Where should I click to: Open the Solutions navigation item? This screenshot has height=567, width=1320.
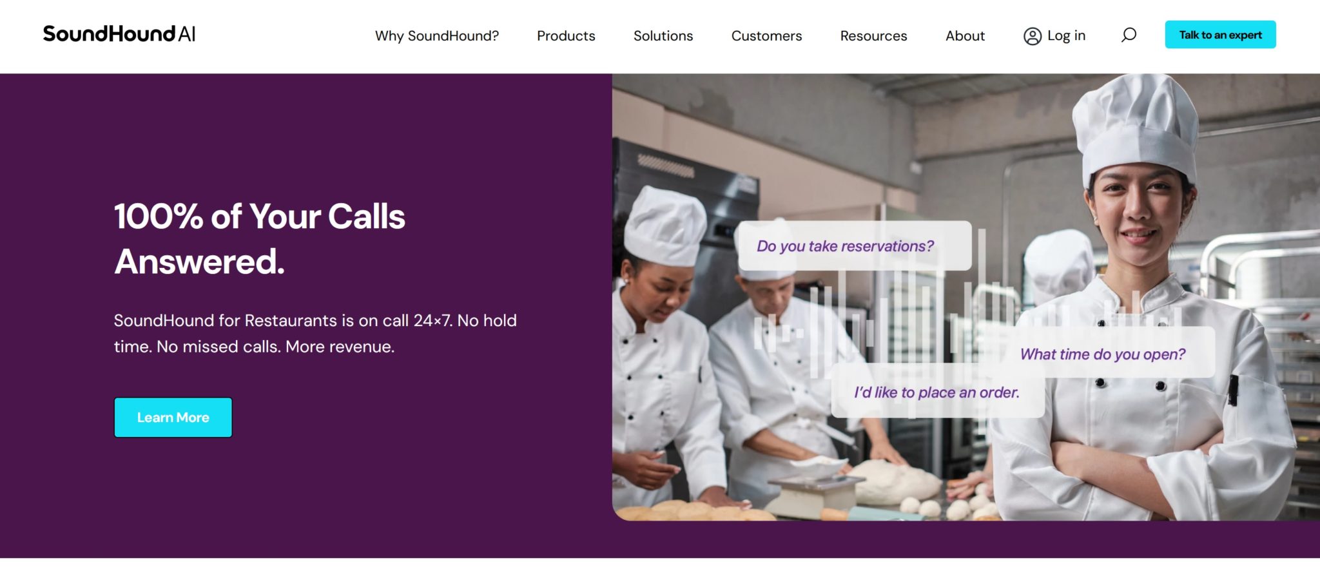[663, 36]
